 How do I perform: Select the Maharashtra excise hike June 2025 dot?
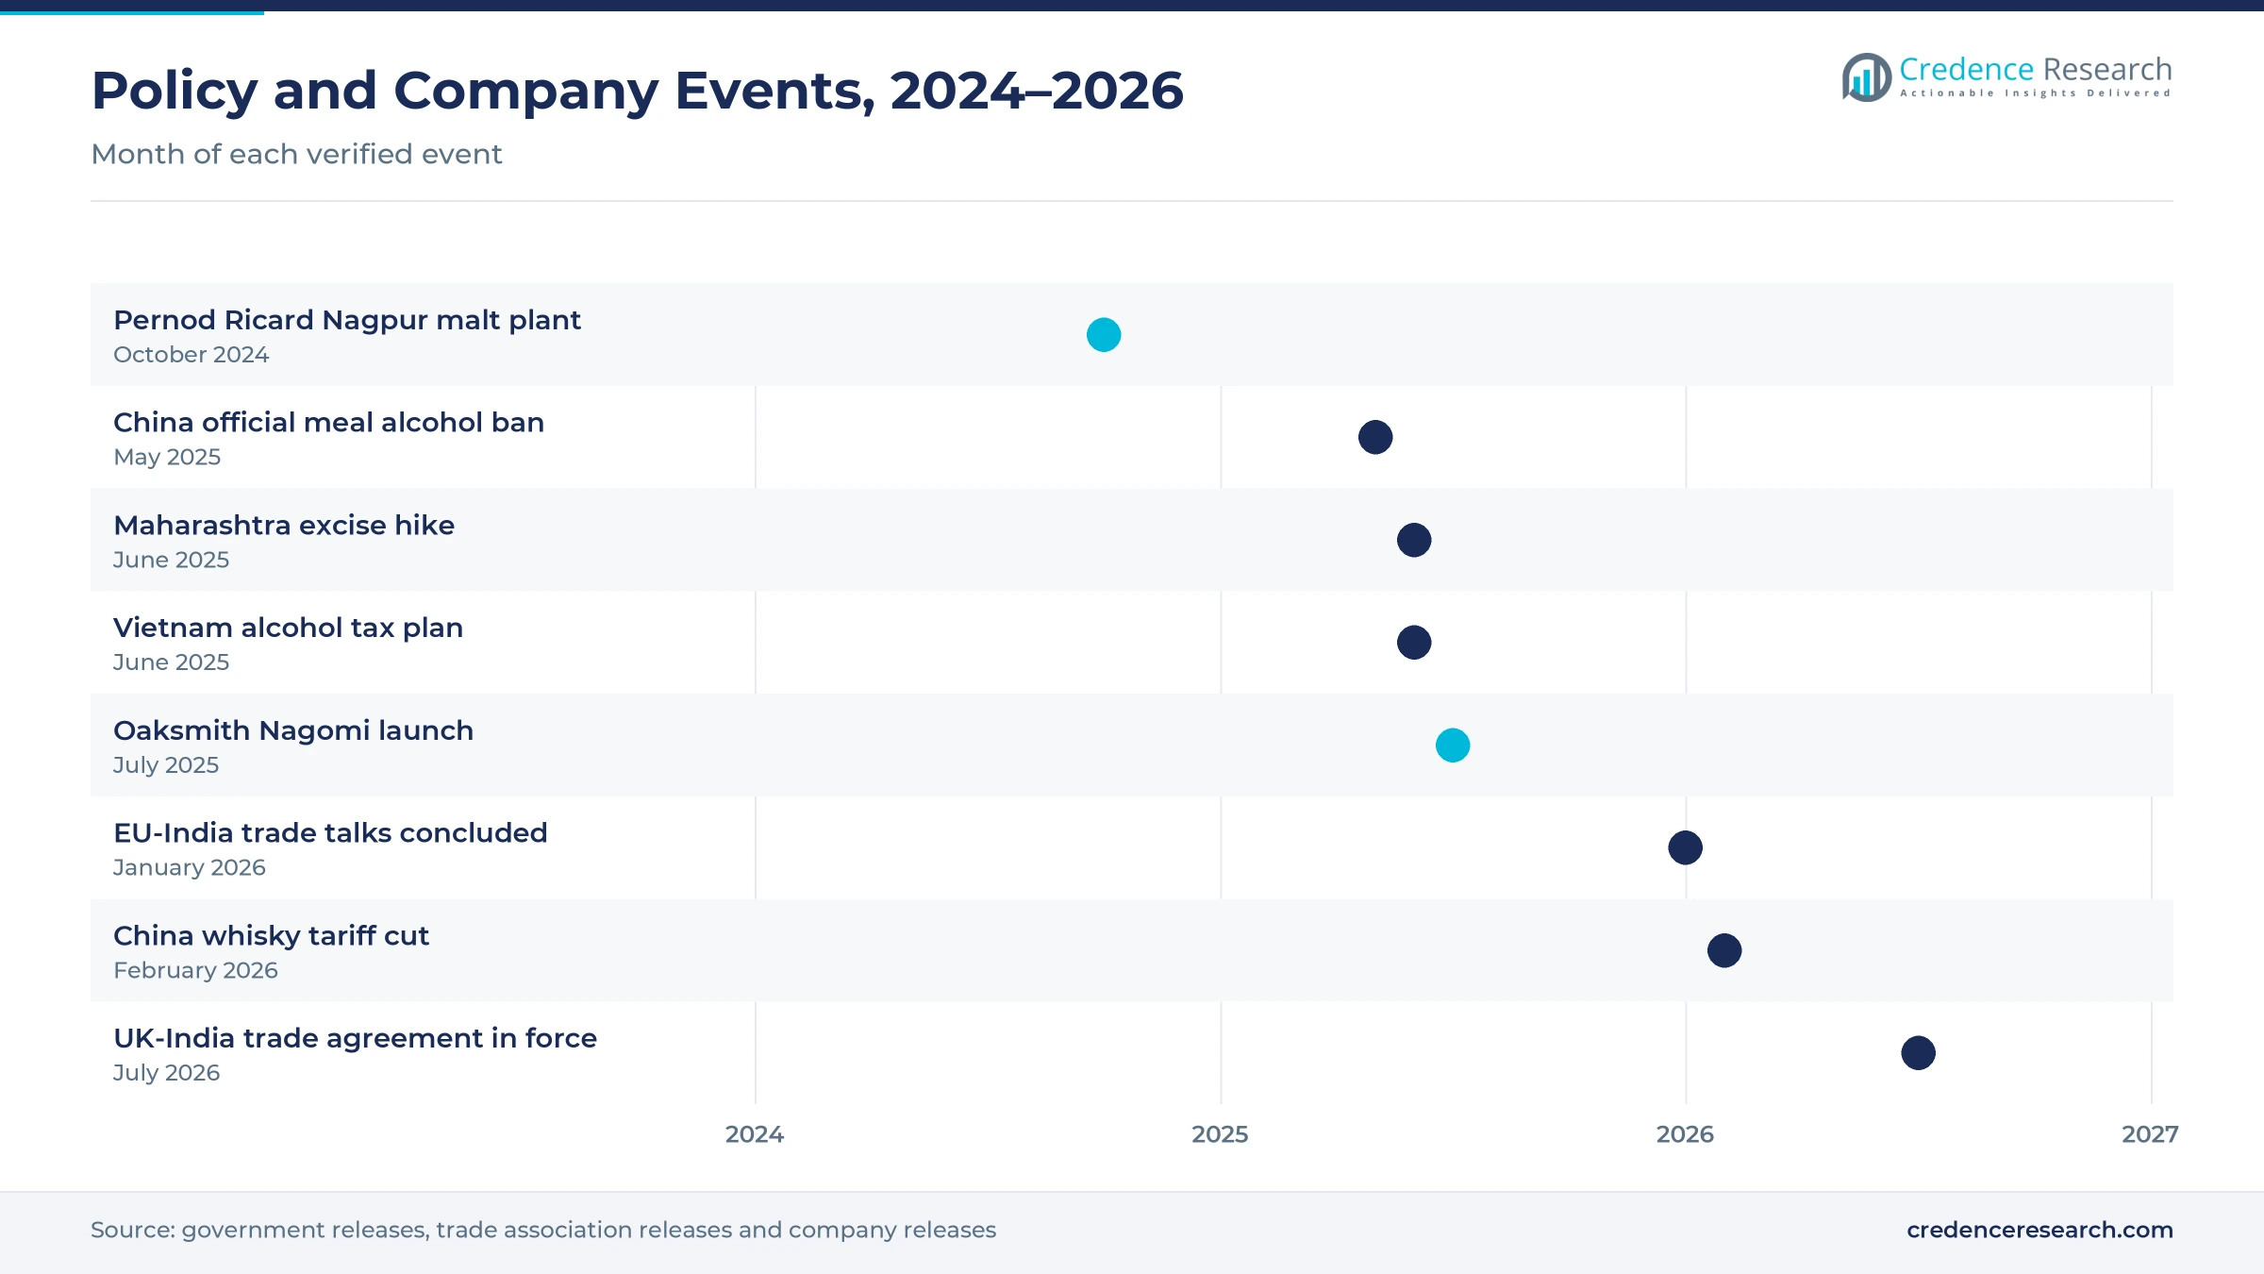click(1414, 540)
